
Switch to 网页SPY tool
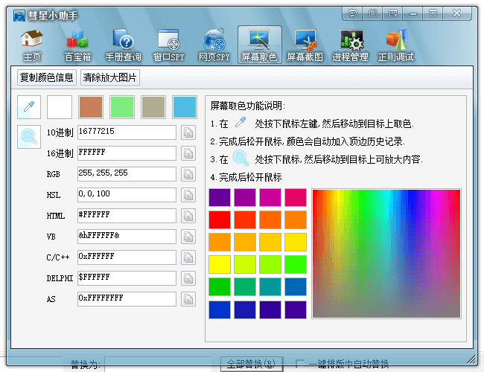pos(214,45)
